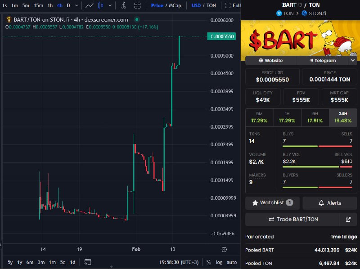Select the candlestick chart style icon

(x=100, y=5)
